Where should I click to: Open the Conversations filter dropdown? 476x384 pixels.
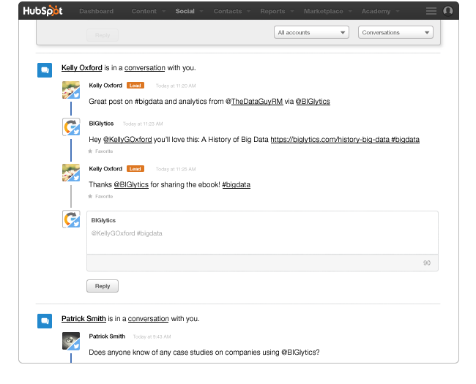pyautogui.click(x=395, y=32)
